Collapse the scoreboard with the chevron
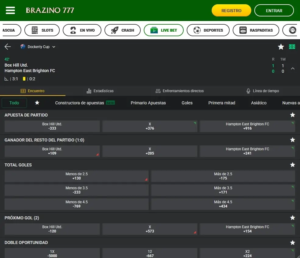Screen dimensions: 300x258 tap(293, 68)
